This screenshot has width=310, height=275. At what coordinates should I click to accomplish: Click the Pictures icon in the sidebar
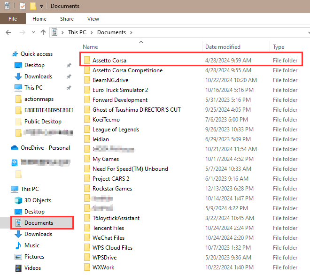pyautogui.click(x=18, y=257)
